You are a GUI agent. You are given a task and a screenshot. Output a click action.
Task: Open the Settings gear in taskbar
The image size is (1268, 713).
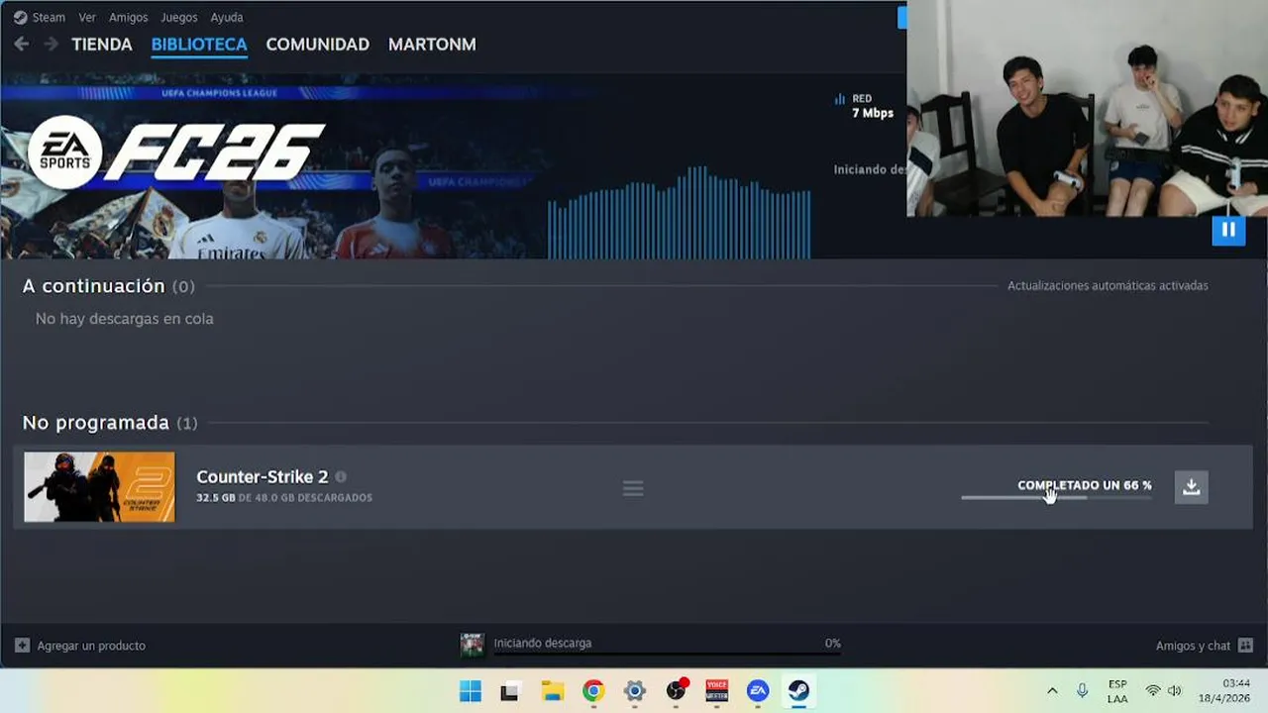(x=635, y=691)
